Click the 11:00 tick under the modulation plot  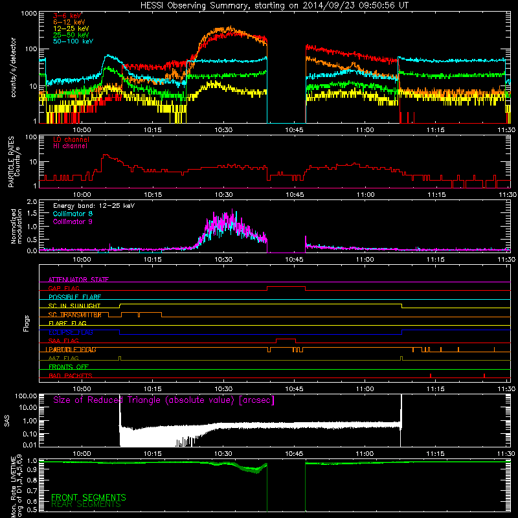click(365, 260)
